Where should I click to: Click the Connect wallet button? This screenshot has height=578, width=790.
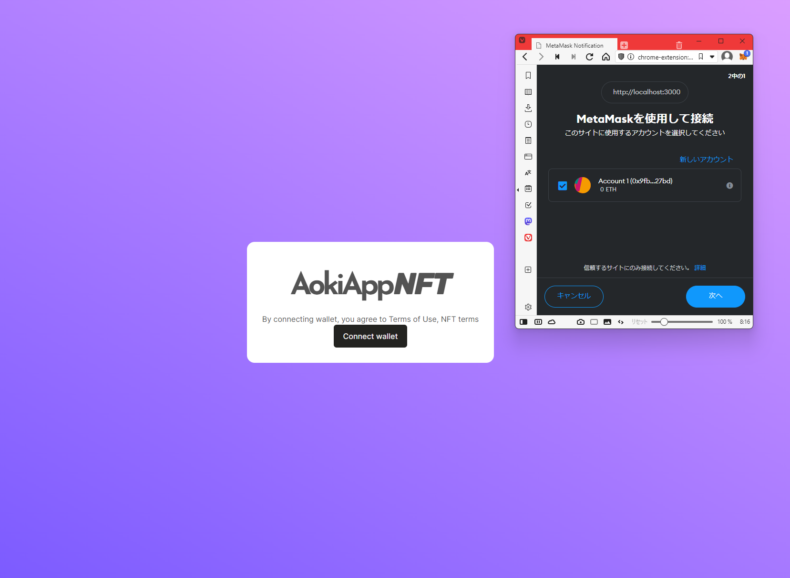pos(370,336)
